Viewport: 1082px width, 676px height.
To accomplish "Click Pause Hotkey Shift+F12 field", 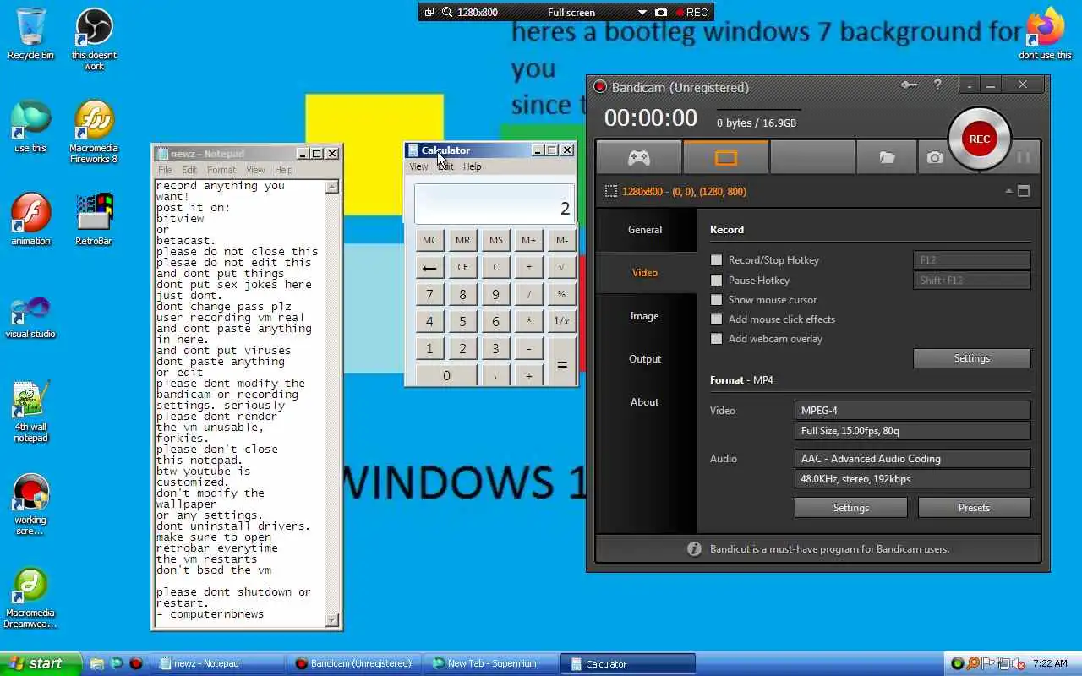I will click(x=971, y=281).
